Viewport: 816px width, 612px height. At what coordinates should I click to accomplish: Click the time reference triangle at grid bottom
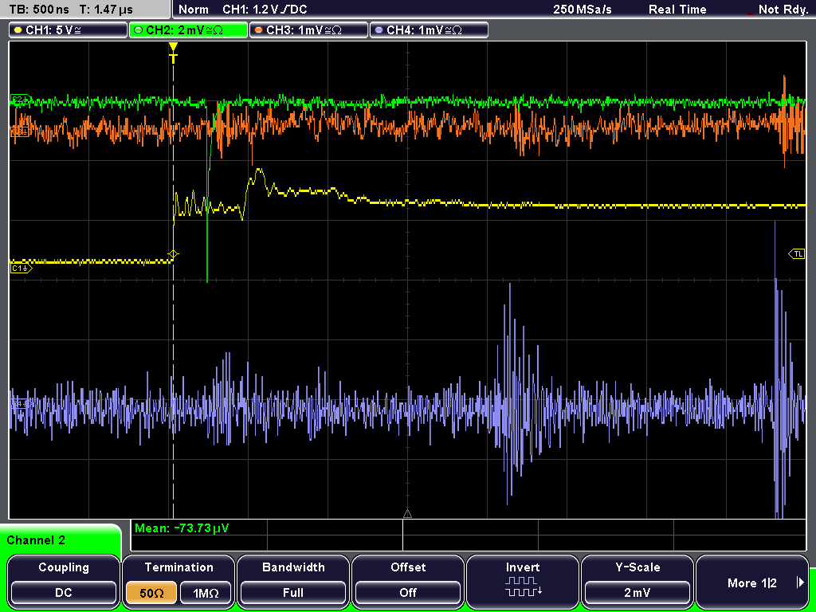coord(407,514)
